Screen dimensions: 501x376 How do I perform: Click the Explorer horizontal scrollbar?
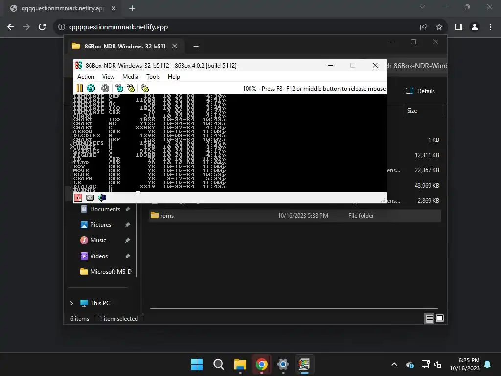(x=294, y=309)
